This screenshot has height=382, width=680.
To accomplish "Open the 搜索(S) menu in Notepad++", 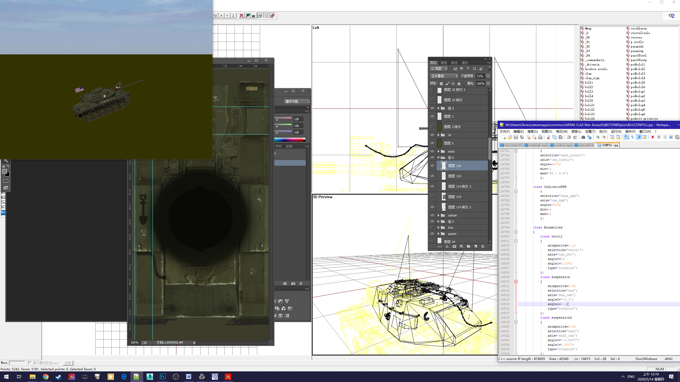I will [x=532, y=131].
